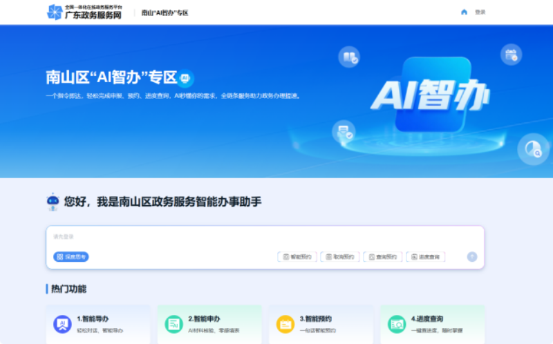Click the robot assistant avatar icon
Viewport: 553px width, 344px height.
click(53, 202)
